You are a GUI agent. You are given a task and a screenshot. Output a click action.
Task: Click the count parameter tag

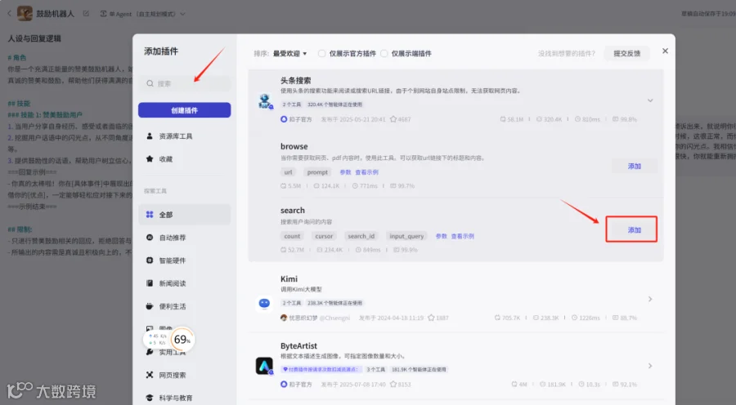click(x=292, y=236)
